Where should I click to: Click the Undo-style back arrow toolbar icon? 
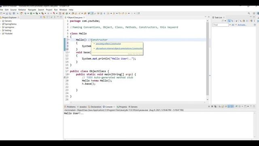(120, 13)
